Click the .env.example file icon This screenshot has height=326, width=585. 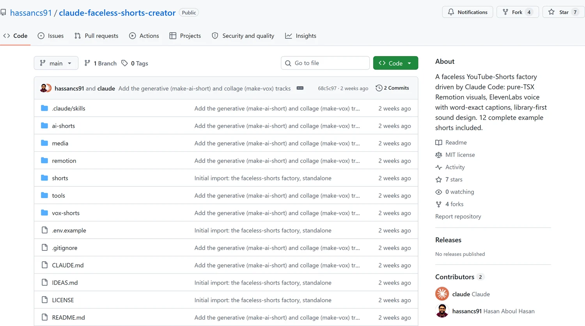coord(44,230)
